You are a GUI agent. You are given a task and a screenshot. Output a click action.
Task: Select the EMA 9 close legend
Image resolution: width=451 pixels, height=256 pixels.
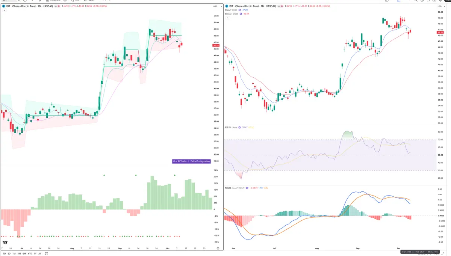(x=231, y=10)
